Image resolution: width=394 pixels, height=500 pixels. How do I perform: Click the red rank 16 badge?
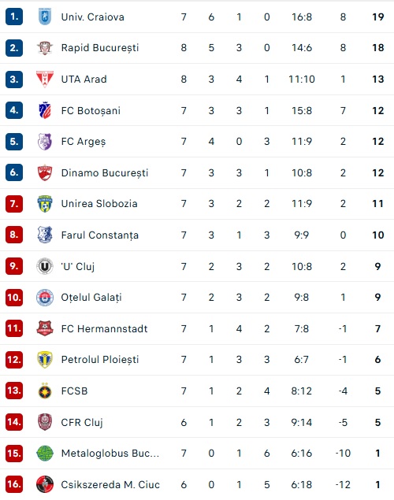(x=14, y=484)
